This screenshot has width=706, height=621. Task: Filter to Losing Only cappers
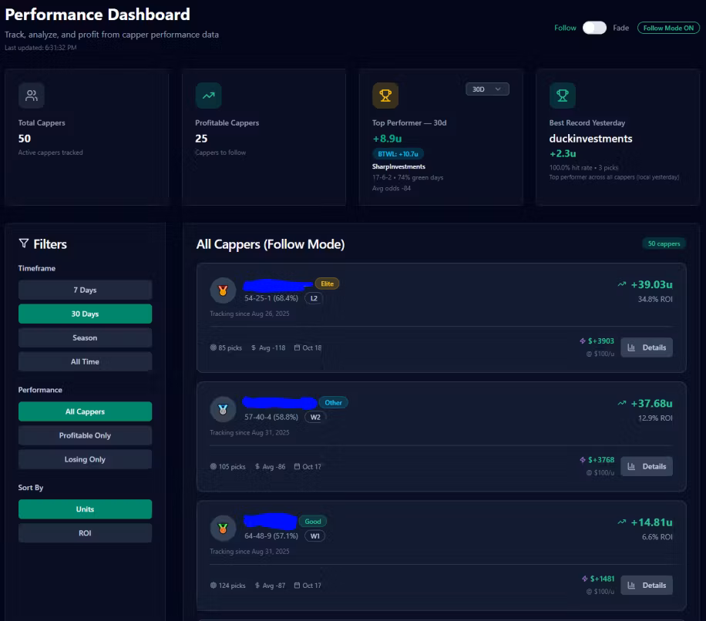click(85, 459)
